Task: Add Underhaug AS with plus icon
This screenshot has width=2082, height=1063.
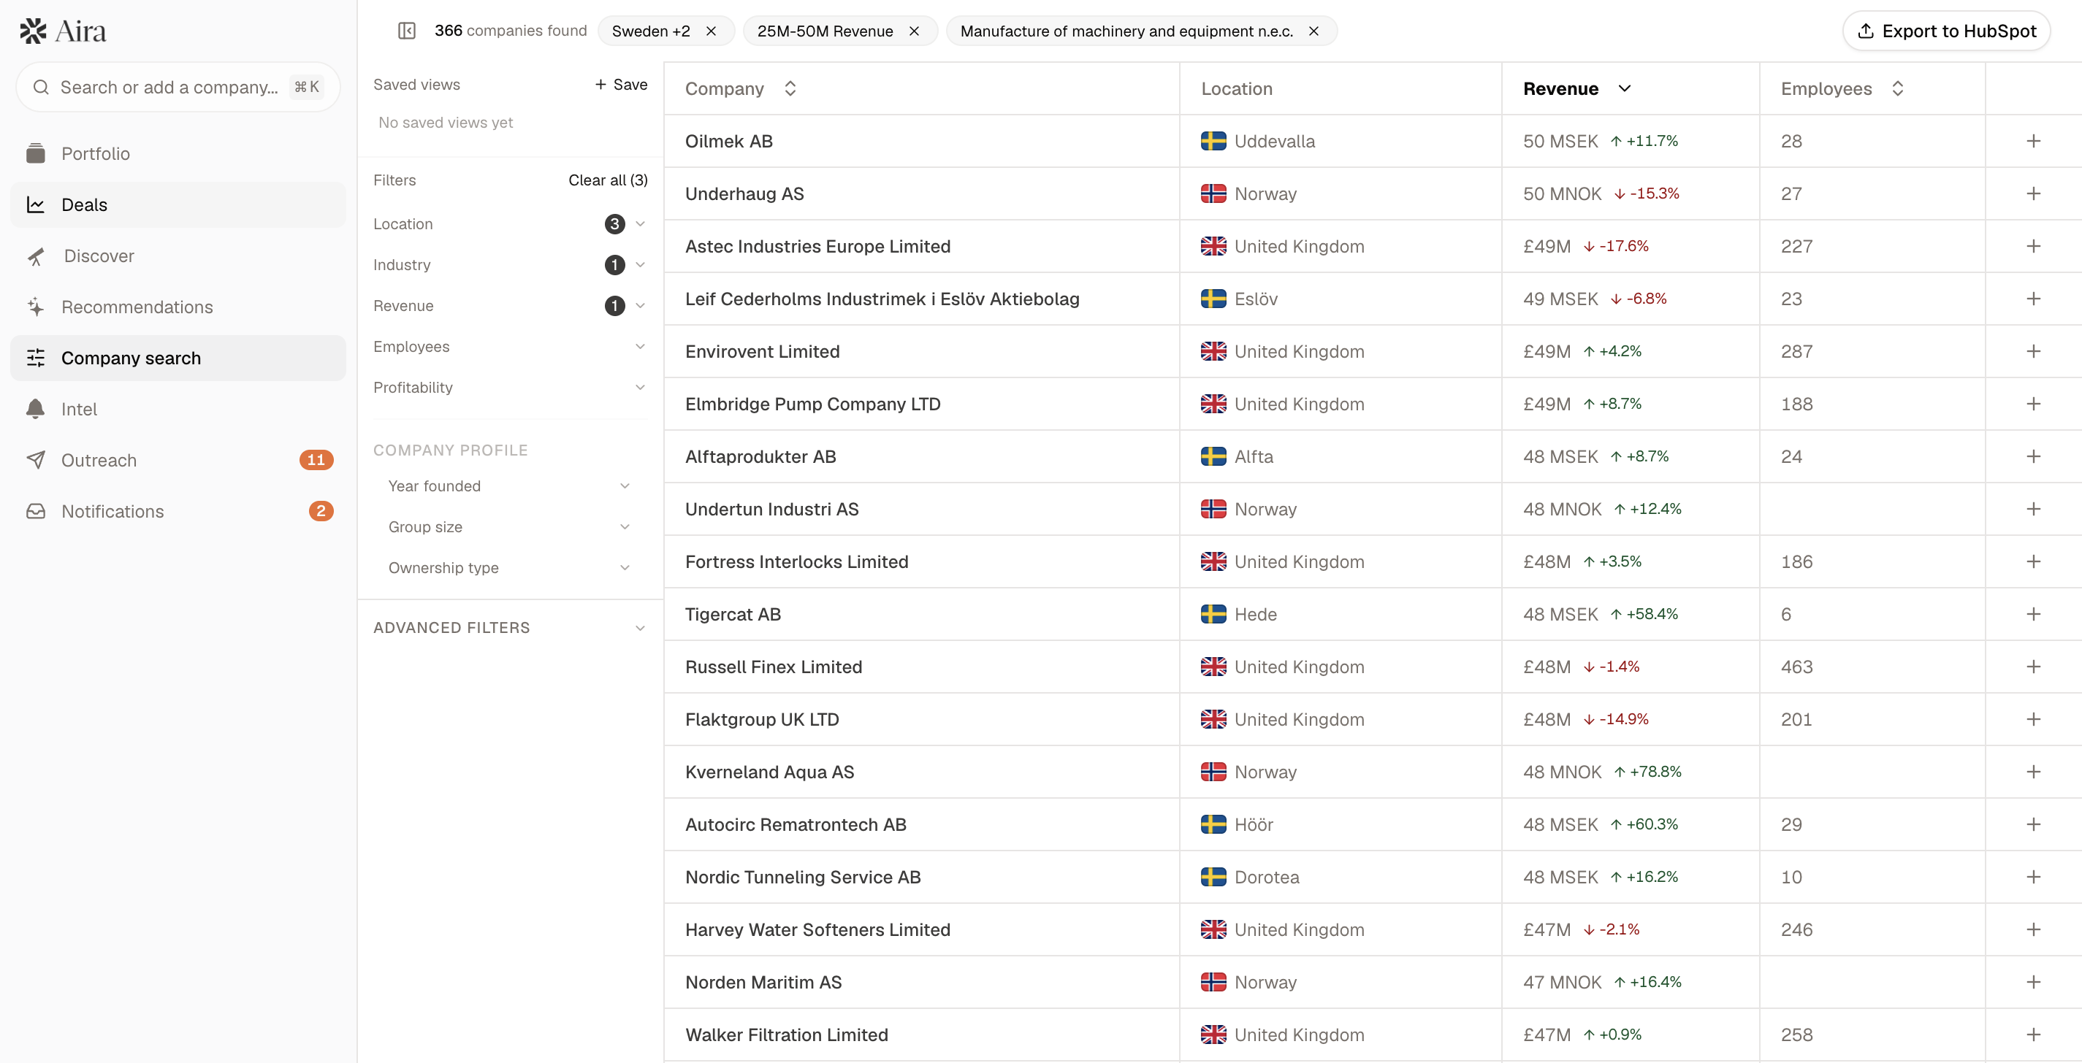Action: click(2034, 194)
